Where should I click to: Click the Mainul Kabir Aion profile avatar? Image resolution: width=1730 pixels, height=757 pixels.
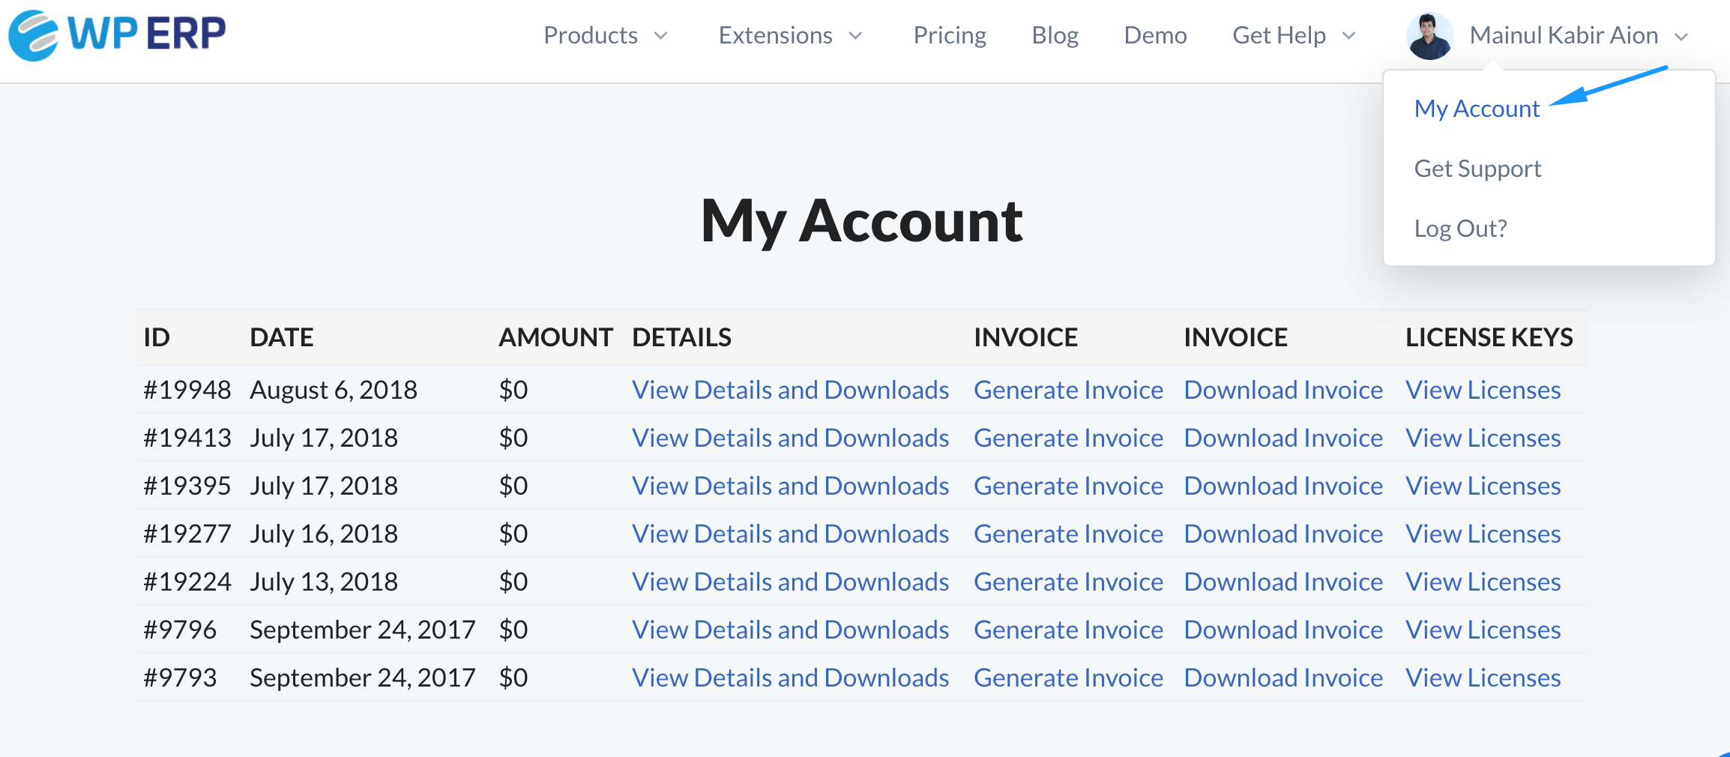pos(1429,35)
